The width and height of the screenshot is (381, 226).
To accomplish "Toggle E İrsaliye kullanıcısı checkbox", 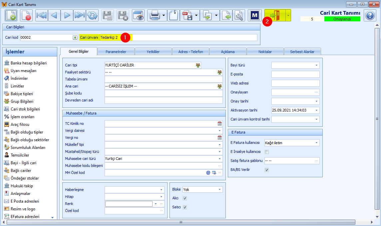I will coord(267,152).
